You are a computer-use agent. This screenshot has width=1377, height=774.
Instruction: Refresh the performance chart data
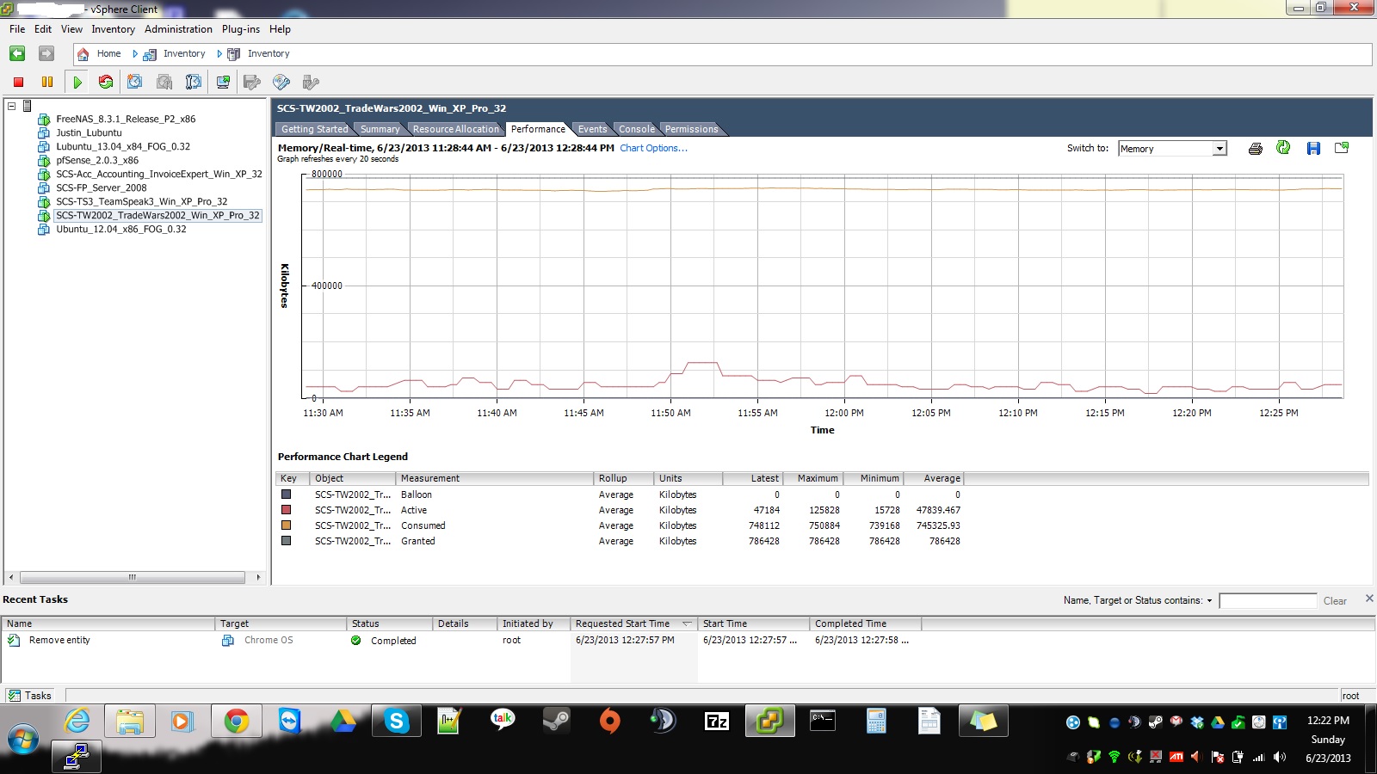1283,148
